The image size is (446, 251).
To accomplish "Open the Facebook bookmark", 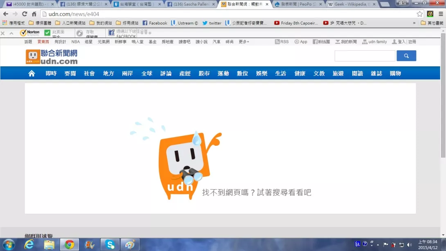I will pos(155,23).
